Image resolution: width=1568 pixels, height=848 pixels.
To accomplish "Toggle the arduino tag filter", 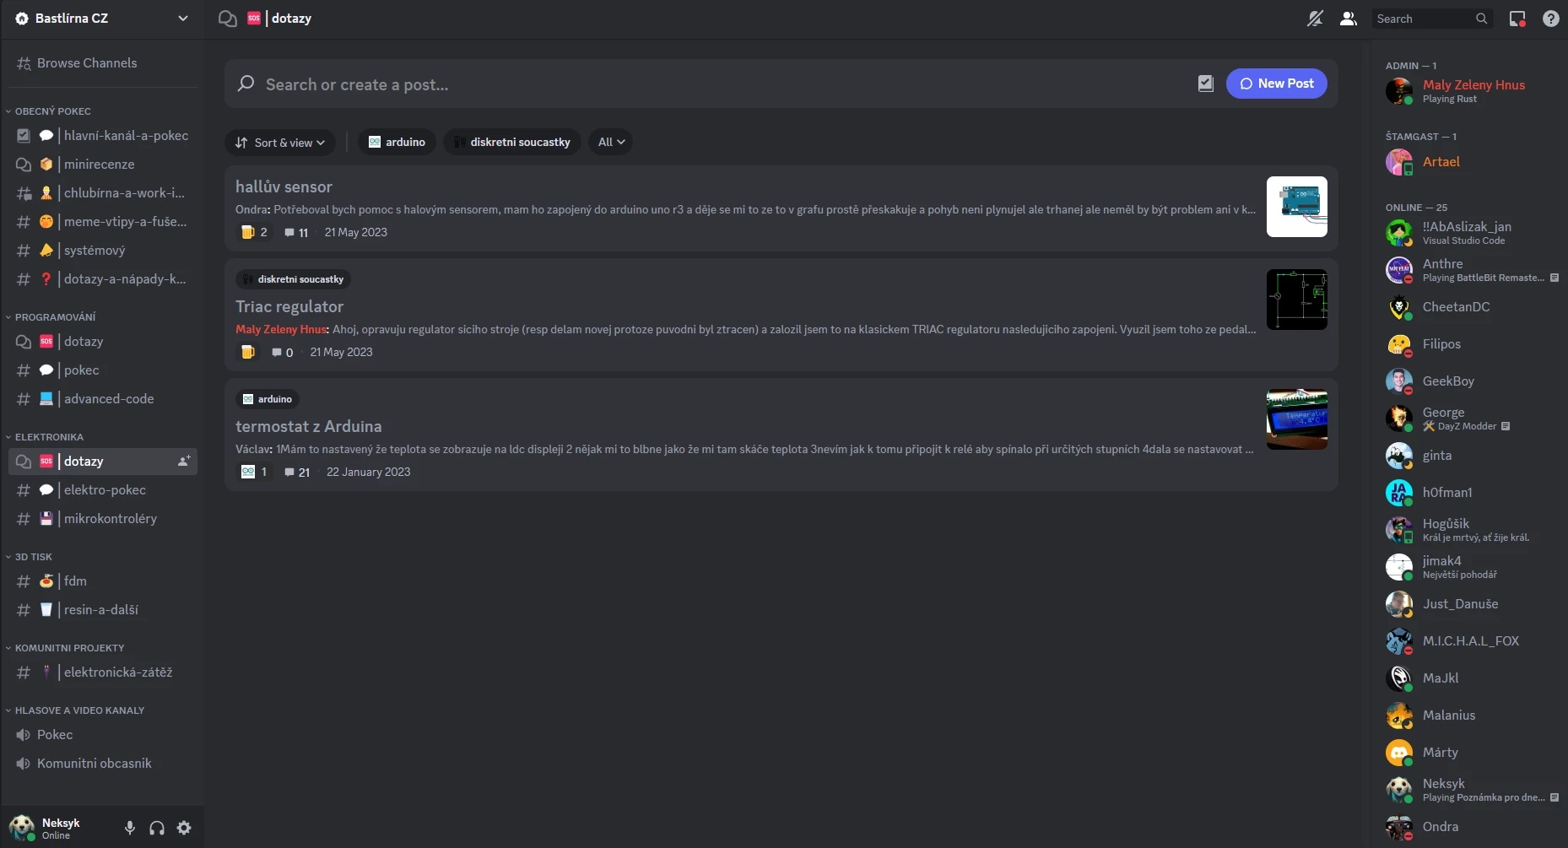I will (x=397, y=142).
